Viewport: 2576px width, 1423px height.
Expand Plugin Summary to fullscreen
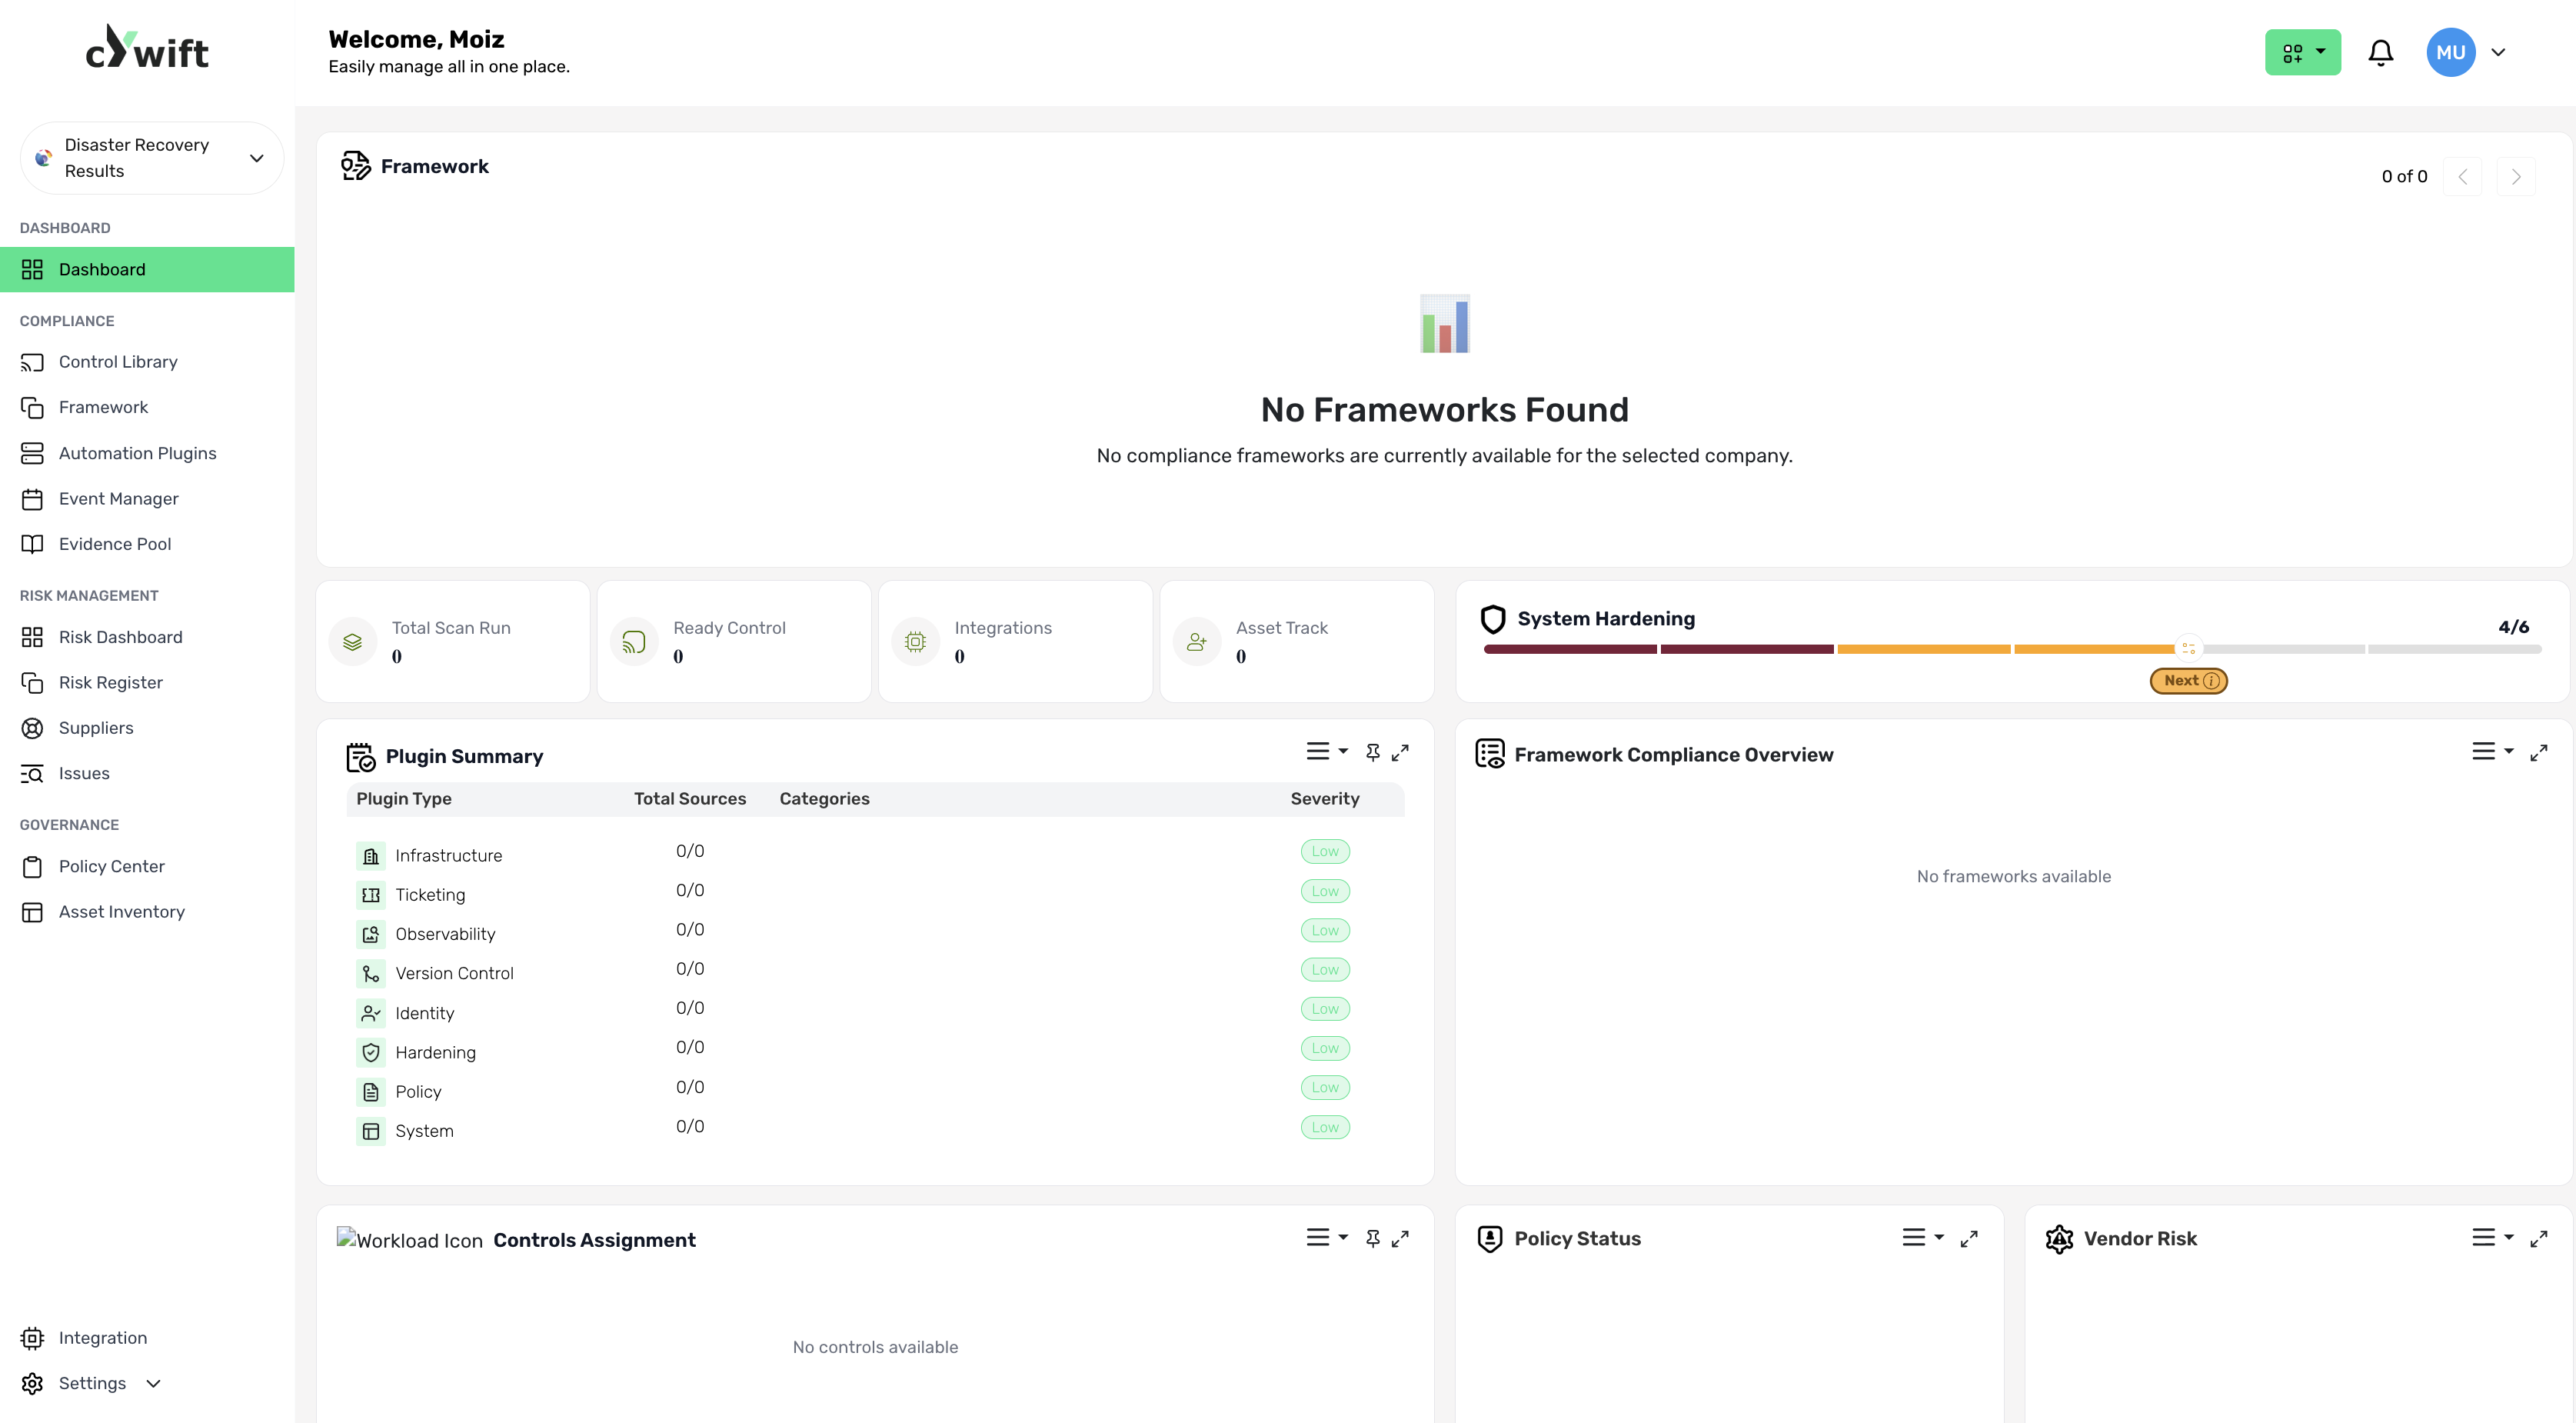(x=1400, y=752)
